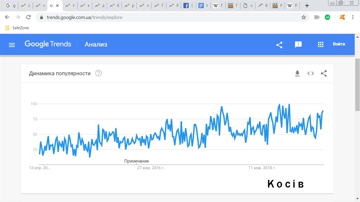Open the SafeZone bookmarks folder
The width and height of the screenshot is (360, 202).
(17, 28)
